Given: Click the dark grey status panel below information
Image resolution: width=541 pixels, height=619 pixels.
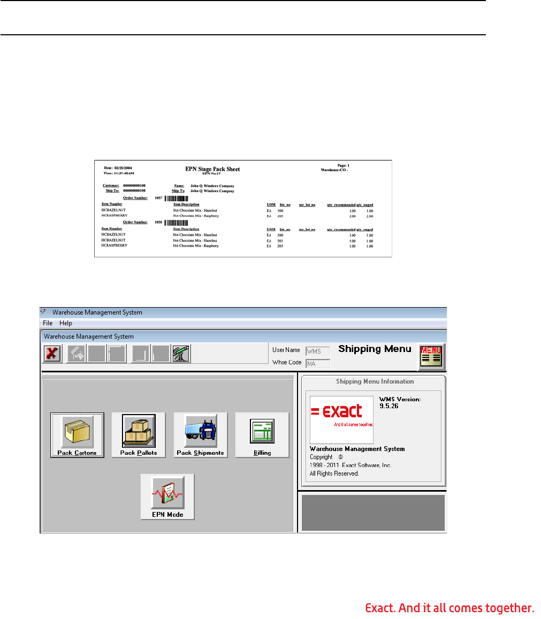Looking at the screenshot, I should 373,513.
